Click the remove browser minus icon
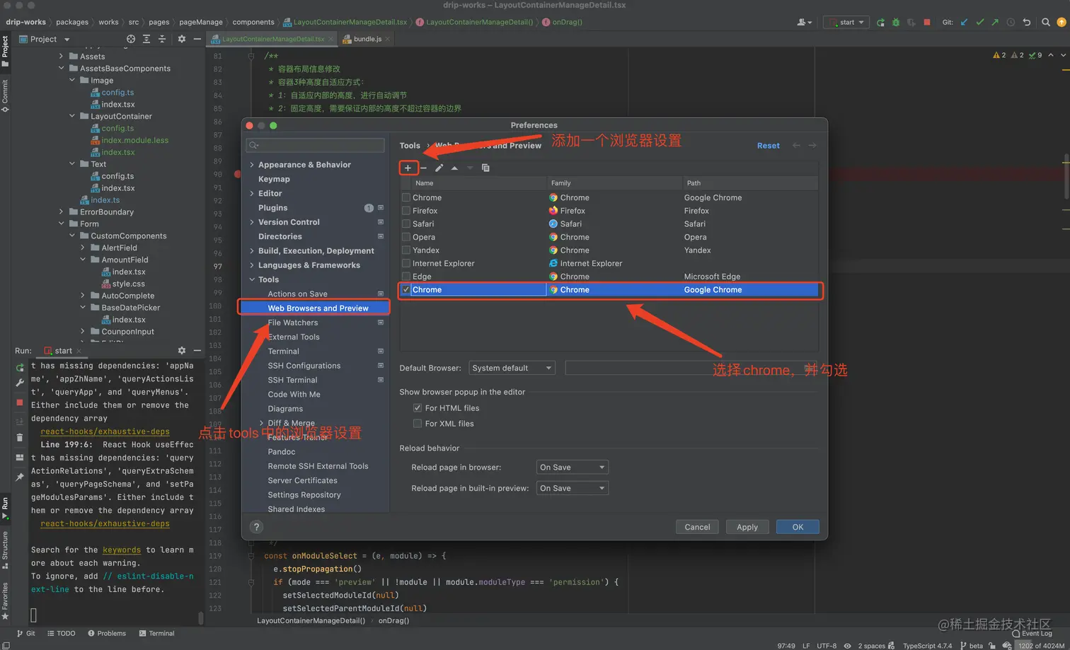 click(423, 168)
